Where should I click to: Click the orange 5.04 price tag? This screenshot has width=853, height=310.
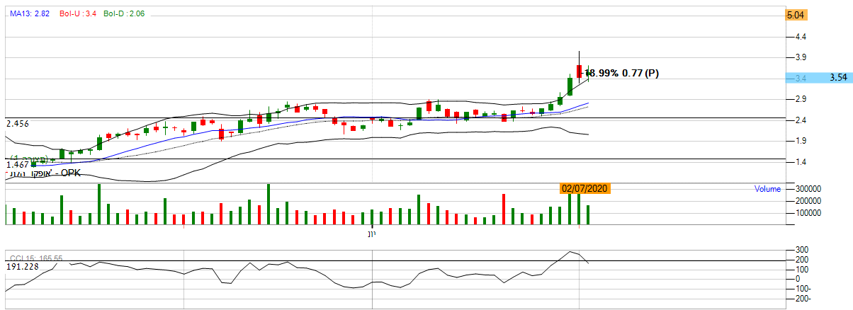(797, 15)
